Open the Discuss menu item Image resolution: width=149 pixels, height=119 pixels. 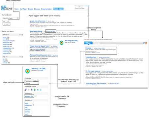pos(37,9)
